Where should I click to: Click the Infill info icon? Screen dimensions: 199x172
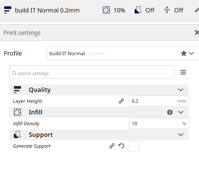[x=170, y=112]
